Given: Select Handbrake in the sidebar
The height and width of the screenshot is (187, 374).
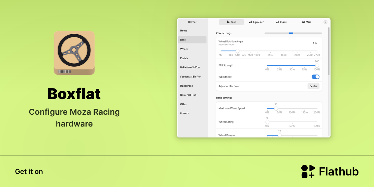Looking at the screenshot, I should (x=192, y=86).
